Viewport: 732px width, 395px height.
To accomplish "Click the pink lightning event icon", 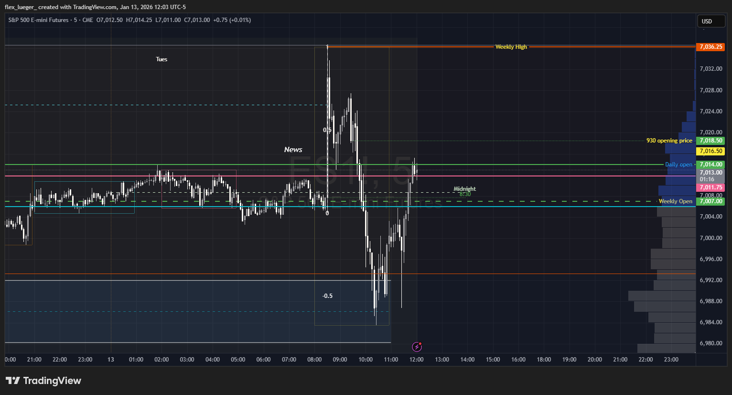I will [x=417, y=347].
